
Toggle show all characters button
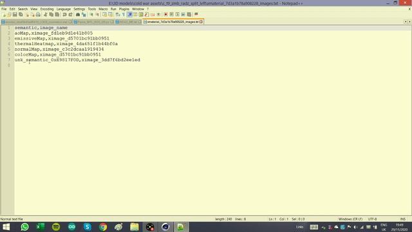click(x=124, y=14)
